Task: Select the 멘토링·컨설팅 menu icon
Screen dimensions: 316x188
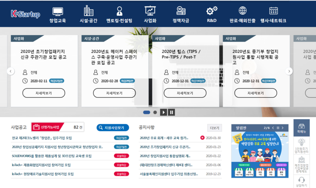Action: tap(119, 11)
